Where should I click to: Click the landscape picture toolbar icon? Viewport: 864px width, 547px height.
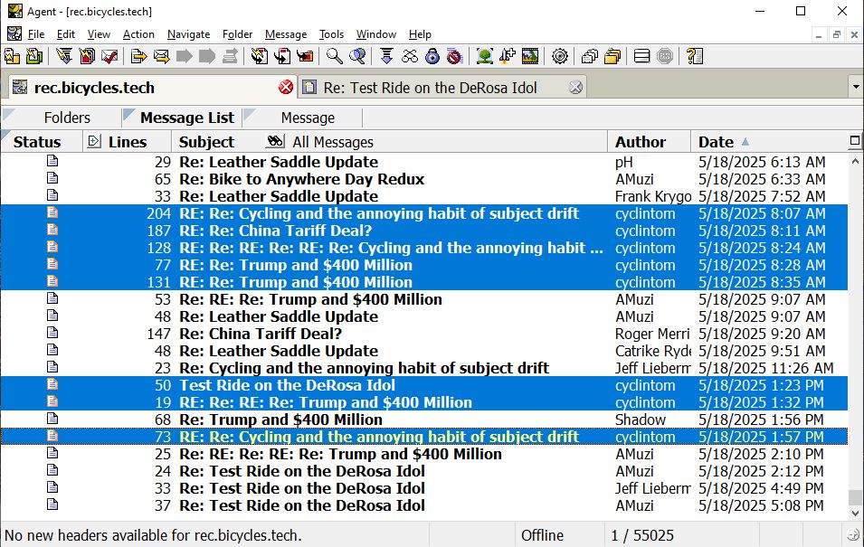click(530, 56)
